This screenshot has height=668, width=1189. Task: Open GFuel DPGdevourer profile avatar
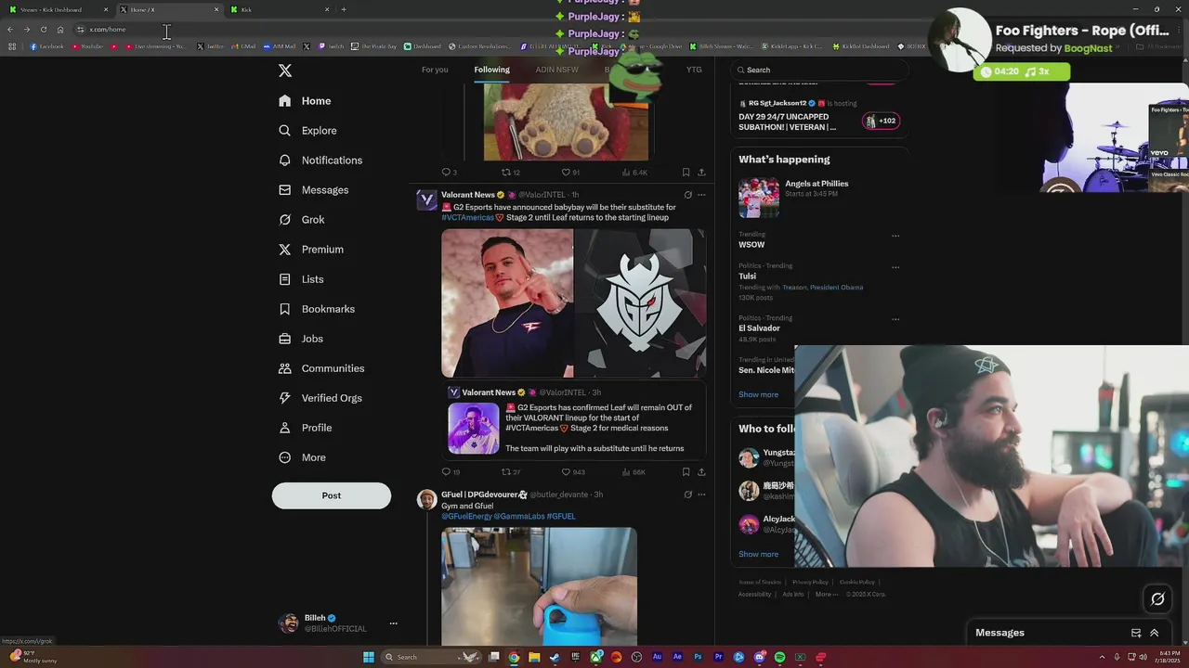coord(426,500)
